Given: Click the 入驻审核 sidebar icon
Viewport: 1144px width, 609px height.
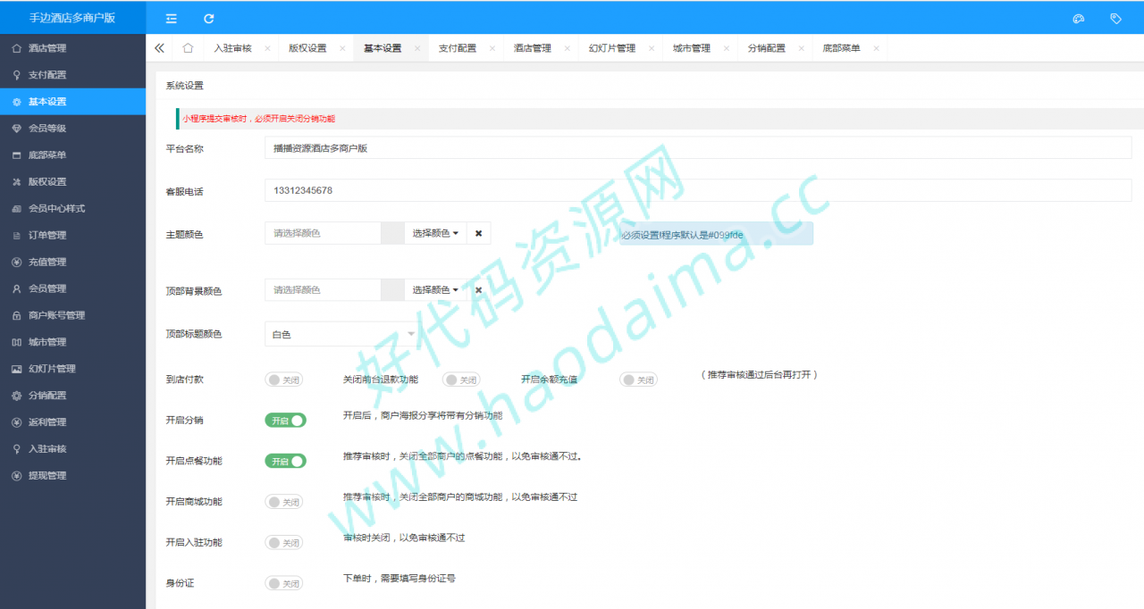Looking at the screenshot, I should point(17,449).
